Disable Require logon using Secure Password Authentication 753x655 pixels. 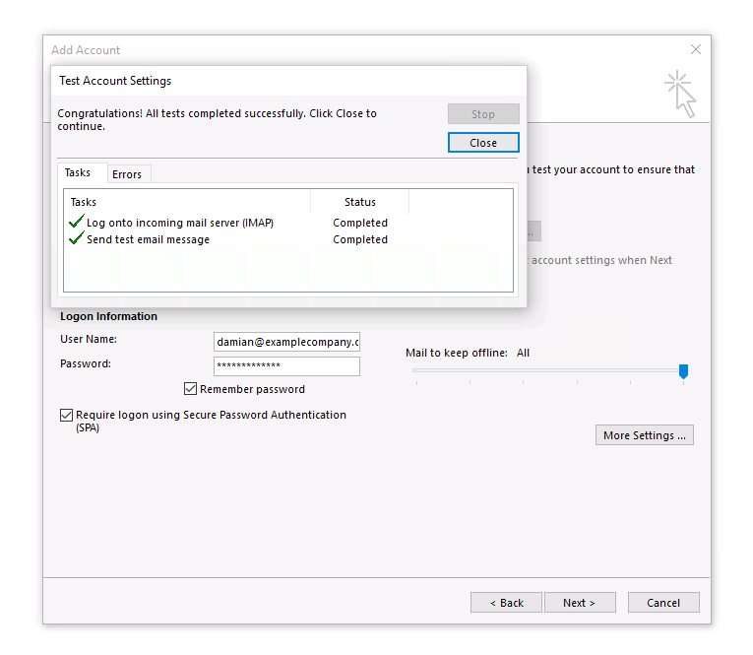pos(67,416)
